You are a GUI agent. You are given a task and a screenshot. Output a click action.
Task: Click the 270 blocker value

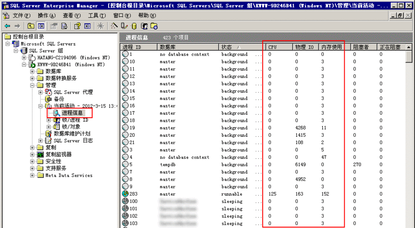[357, 165]
